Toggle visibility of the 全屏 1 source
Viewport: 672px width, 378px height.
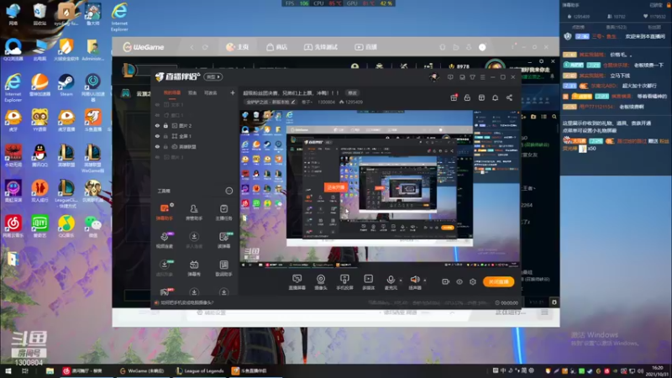(x=157, y=136)
